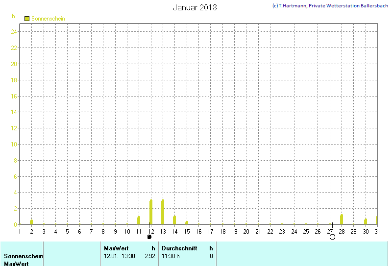Click the sunshine bar for day 28

342,219
